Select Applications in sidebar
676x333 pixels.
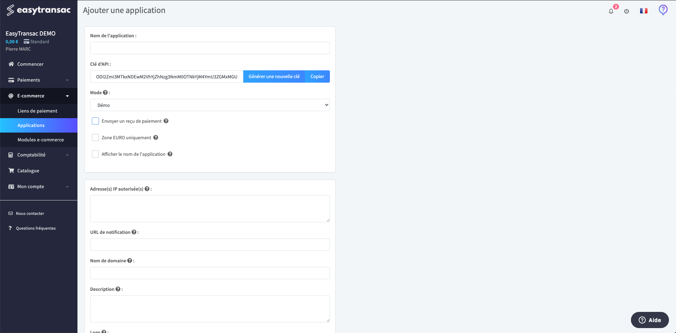click(x=39, y=125)
